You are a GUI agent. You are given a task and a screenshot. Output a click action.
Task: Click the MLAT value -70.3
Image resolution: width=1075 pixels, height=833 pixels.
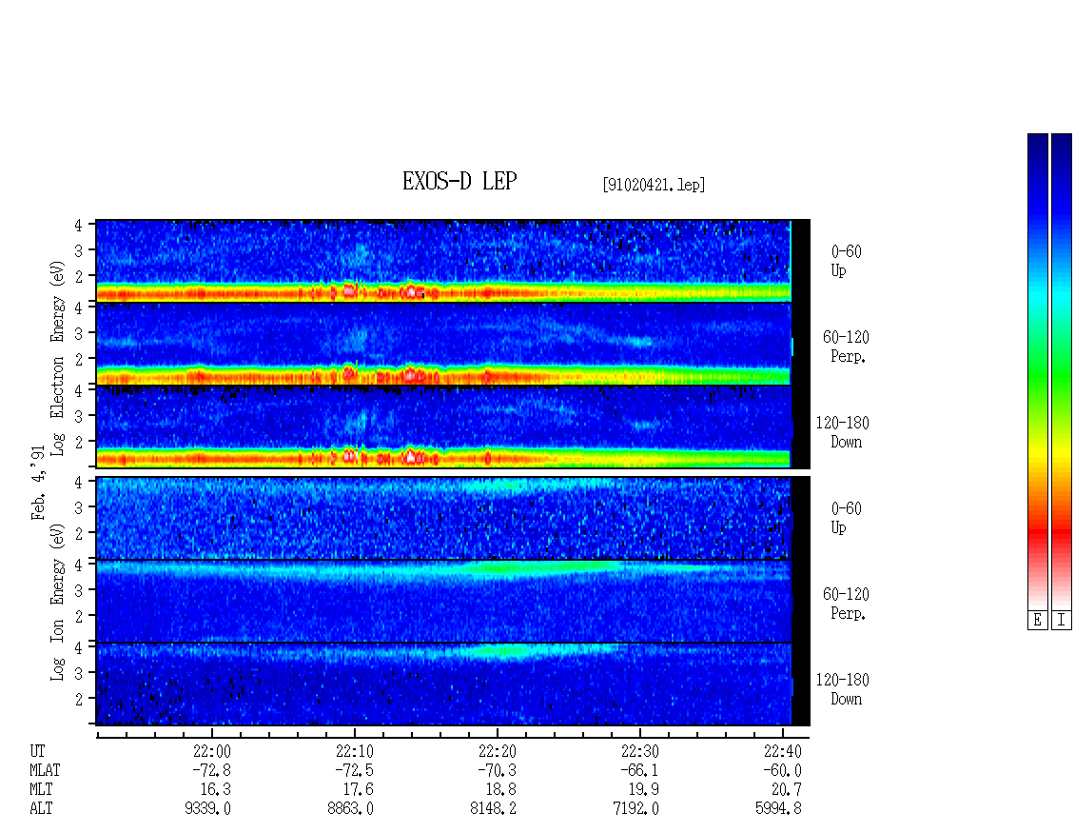pos(497,770)
